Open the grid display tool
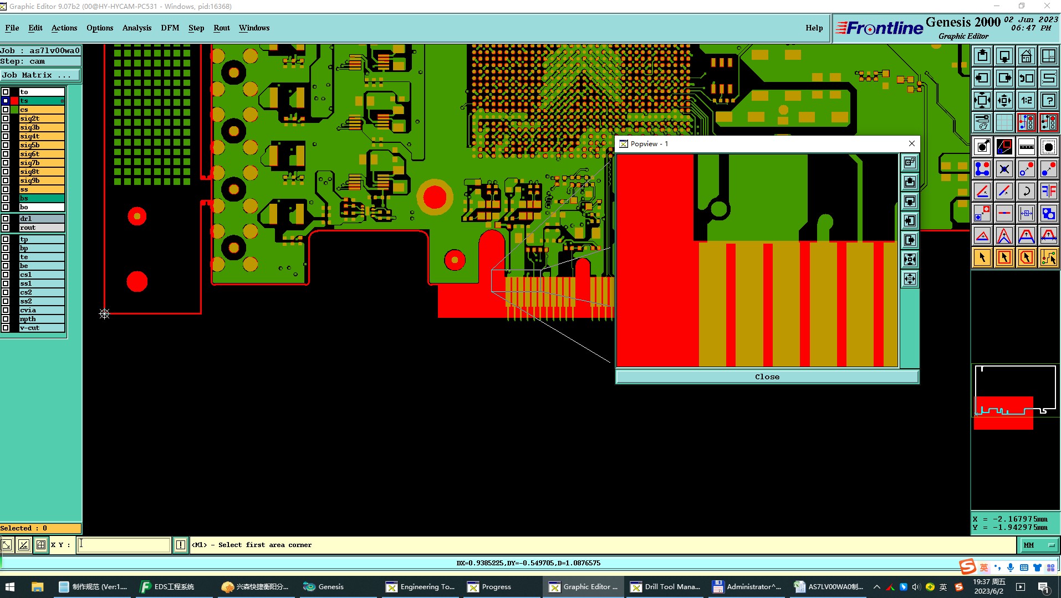 pos(1004,122)
